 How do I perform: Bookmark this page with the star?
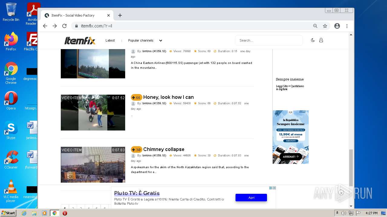(x=325, y=26)
